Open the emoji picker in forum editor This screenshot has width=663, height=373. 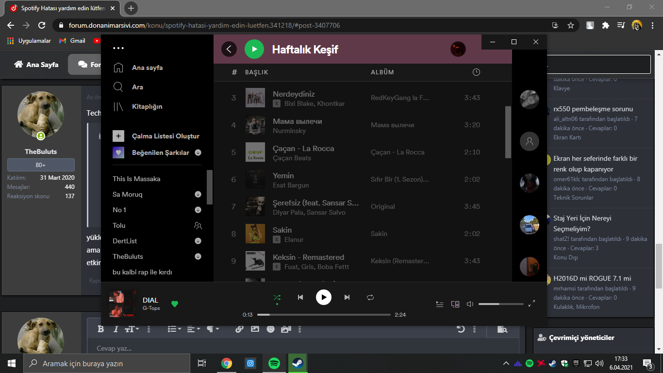point(270,329)
